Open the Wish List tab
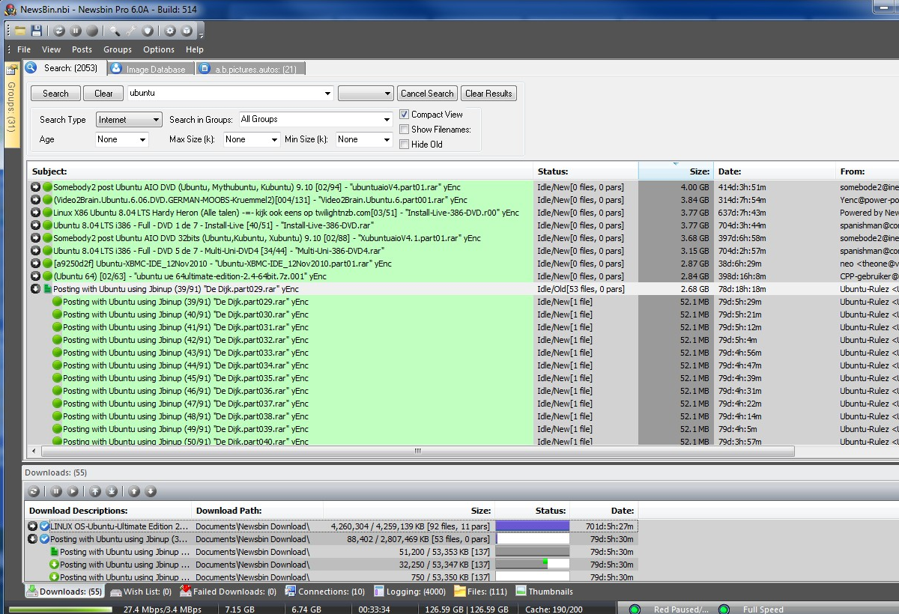 coord(140,592)
